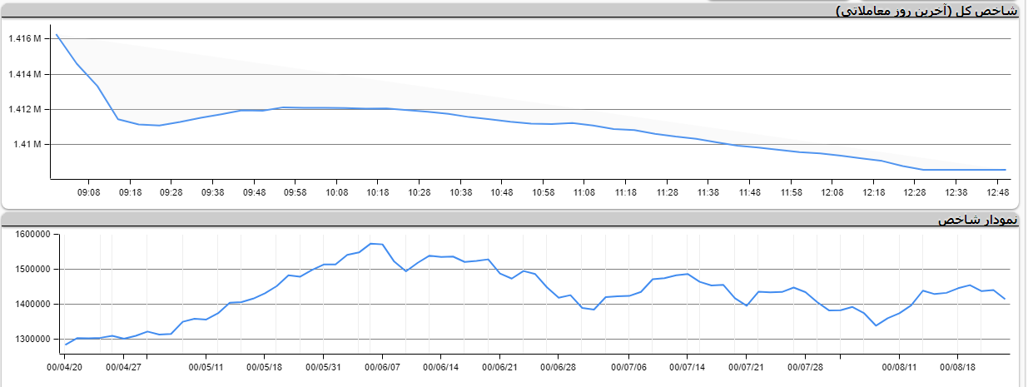Select the 00/08/18 date label
Screen dimensions: 1028x387
[957, 365]
